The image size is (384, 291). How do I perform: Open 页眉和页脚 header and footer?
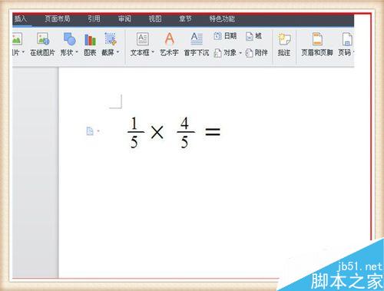(x=317, y=44)
